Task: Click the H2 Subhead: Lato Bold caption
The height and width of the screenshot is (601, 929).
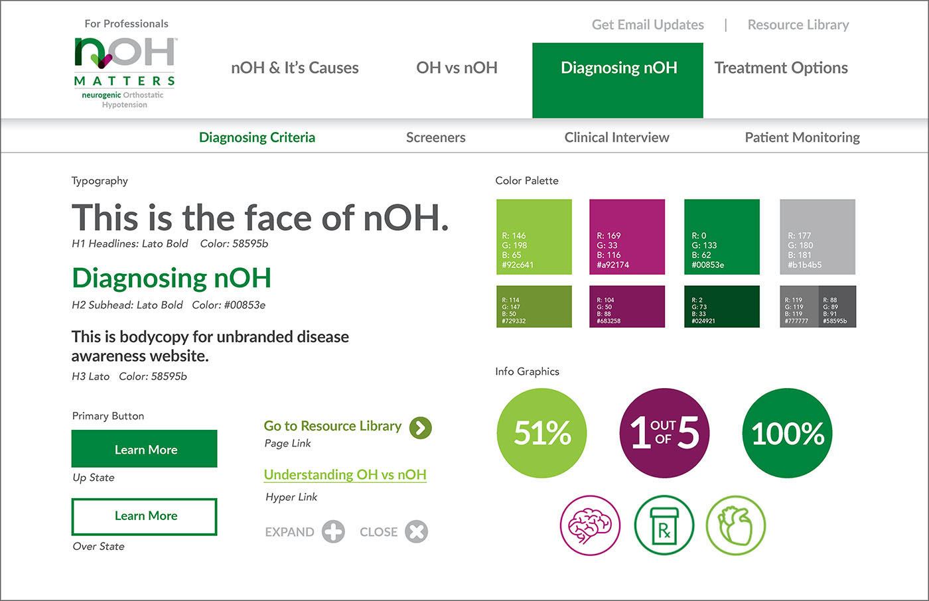Action: 127,305
